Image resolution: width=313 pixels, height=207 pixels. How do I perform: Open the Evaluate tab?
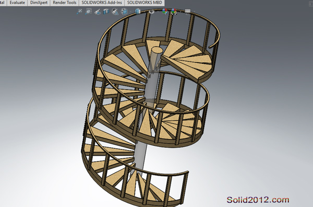pos(17,3)
